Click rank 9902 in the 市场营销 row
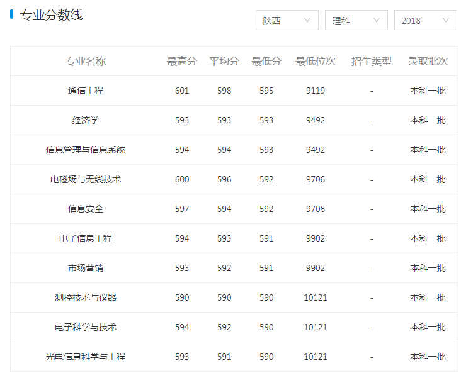Viewport: 461px width, 378px height. pyautogui.click(x=316, y=268)
